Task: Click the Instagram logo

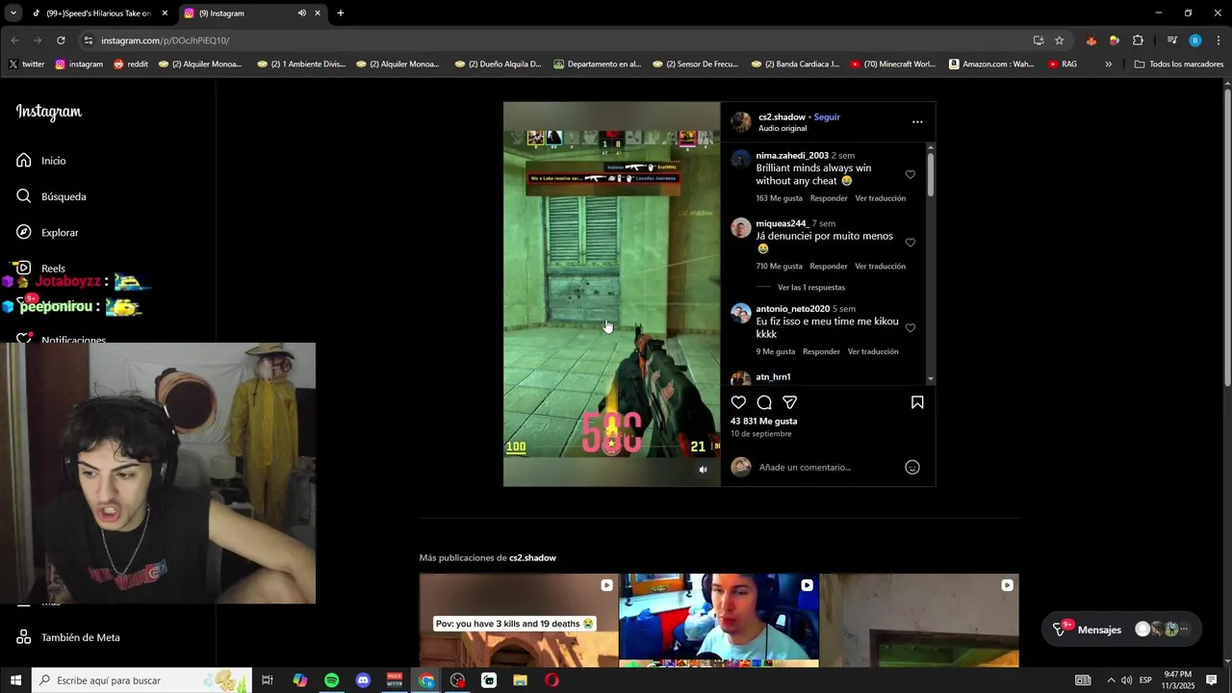Action: (49, 112)
